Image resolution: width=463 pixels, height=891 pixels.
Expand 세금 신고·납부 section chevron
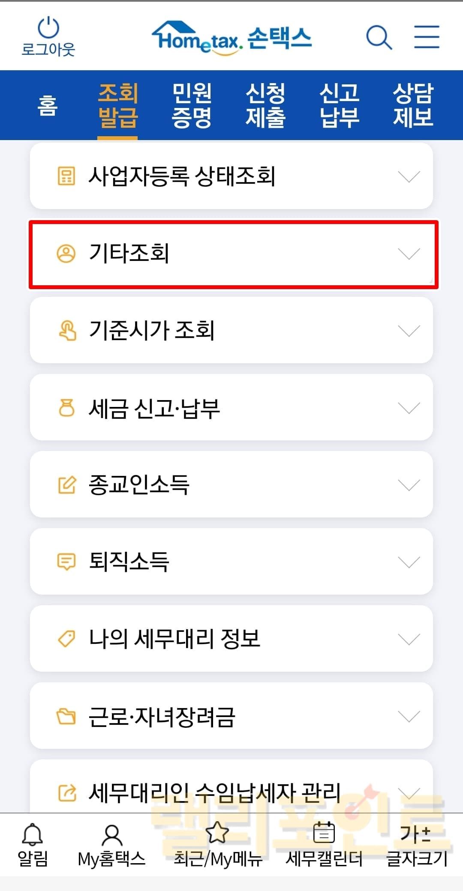click(x=409, y=408)
